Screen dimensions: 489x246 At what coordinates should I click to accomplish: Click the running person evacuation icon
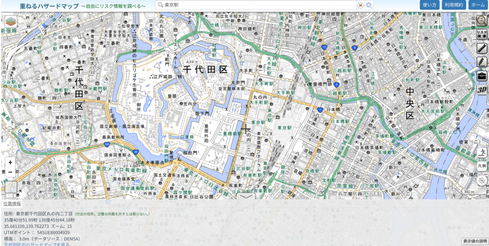pyautogui.click(x=481, y=152)
